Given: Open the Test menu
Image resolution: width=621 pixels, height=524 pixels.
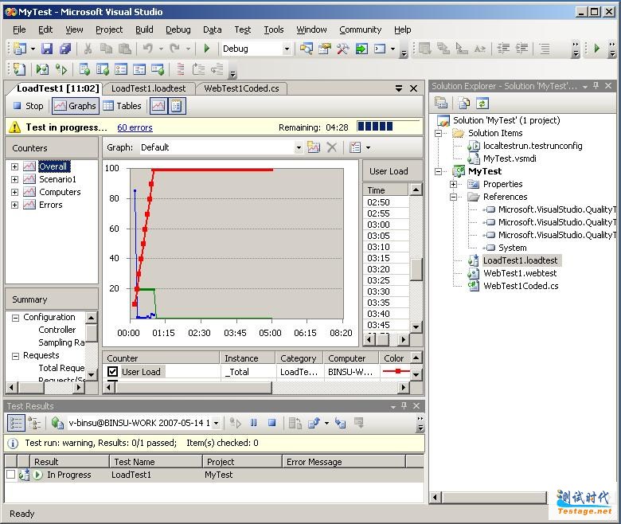Looking at the screenshot, I should pos(243,29).
